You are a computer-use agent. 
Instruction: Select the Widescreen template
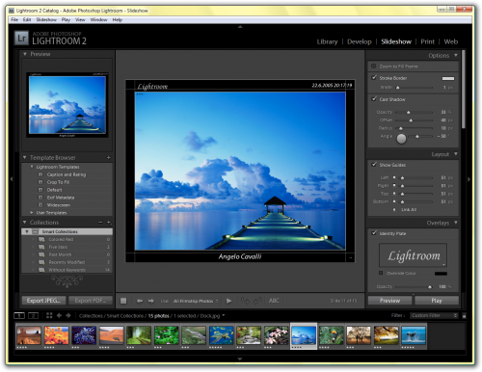pos(59,205)
